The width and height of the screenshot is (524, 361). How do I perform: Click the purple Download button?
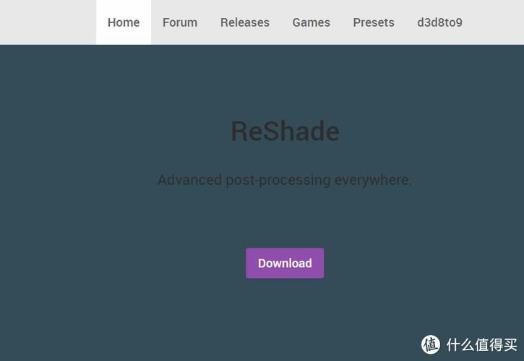click(x=285, y=263)
